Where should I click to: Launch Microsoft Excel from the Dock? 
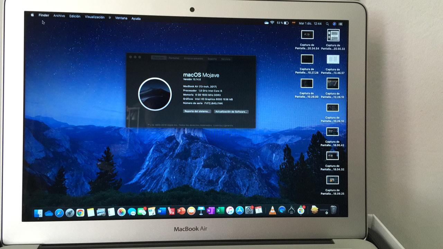coord(220,210)
